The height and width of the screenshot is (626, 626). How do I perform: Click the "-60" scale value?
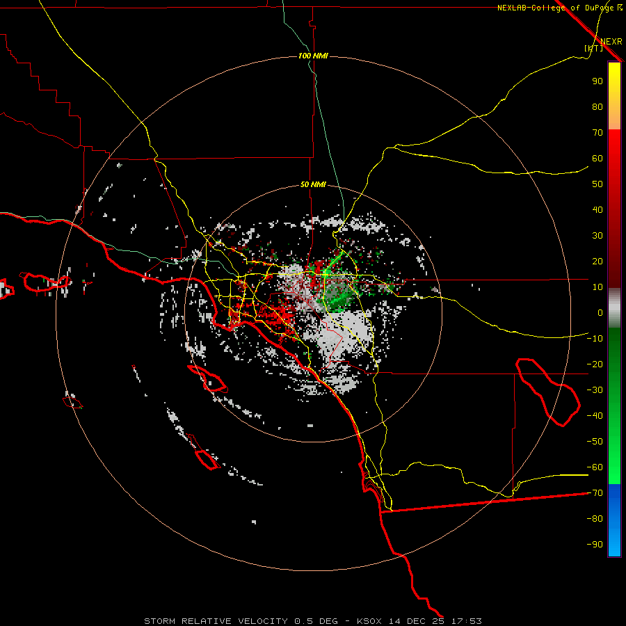(x=595, y=467)
